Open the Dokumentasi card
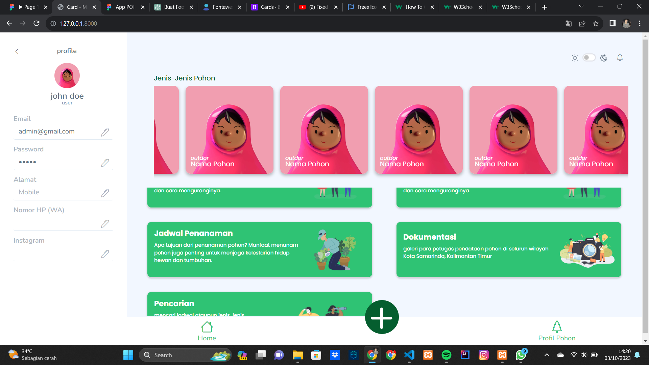Image resolution: width=649 pixels, height=365 pixels. (508, 249)
